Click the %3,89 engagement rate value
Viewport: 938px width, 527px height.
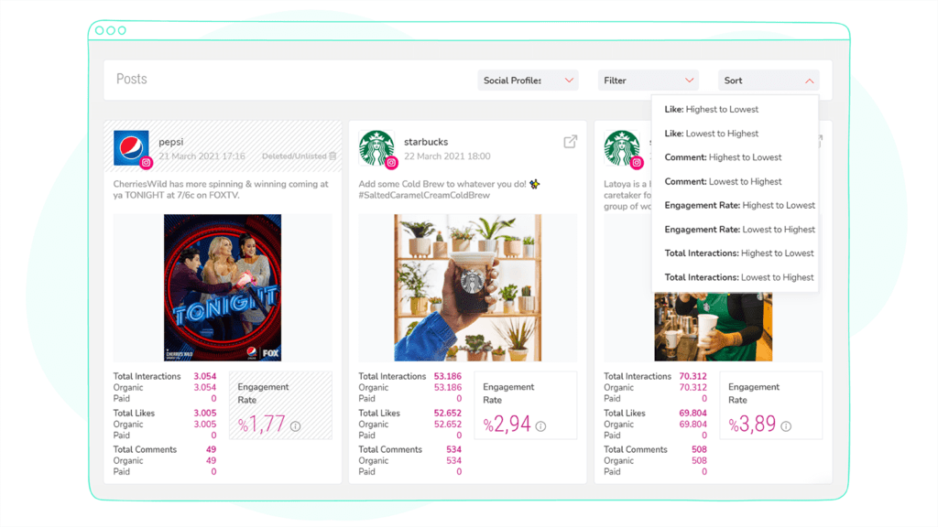(752, 424)
